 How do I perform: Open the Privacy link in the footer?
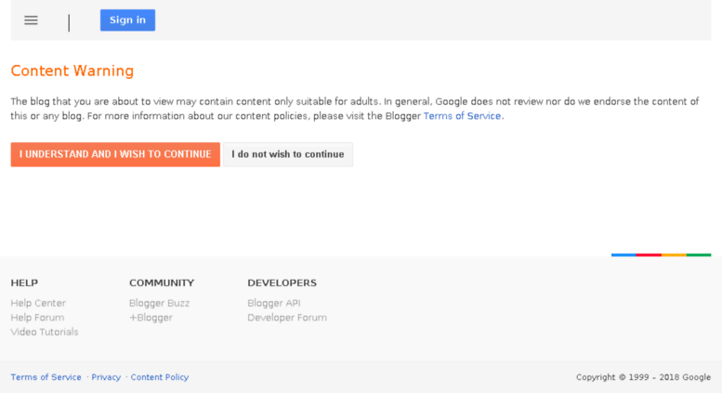[106, 377]
